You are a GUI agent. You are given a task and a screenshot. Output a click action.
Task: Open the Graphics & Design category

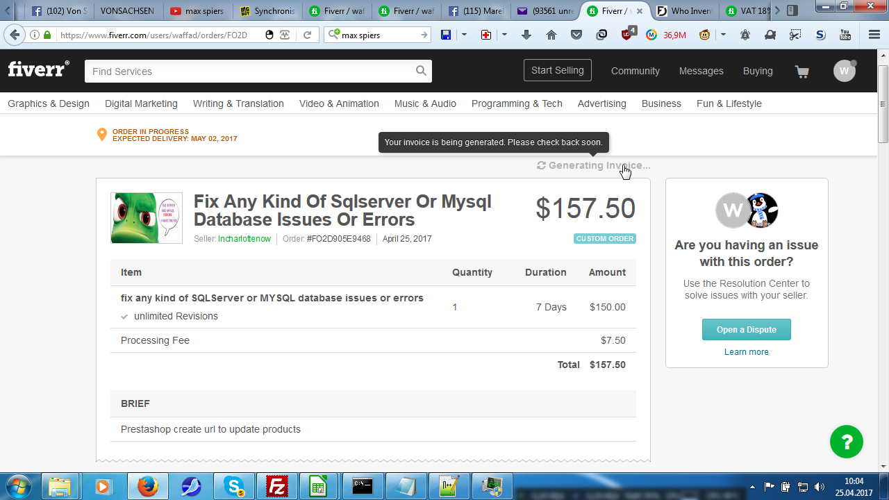click(49, 103)
